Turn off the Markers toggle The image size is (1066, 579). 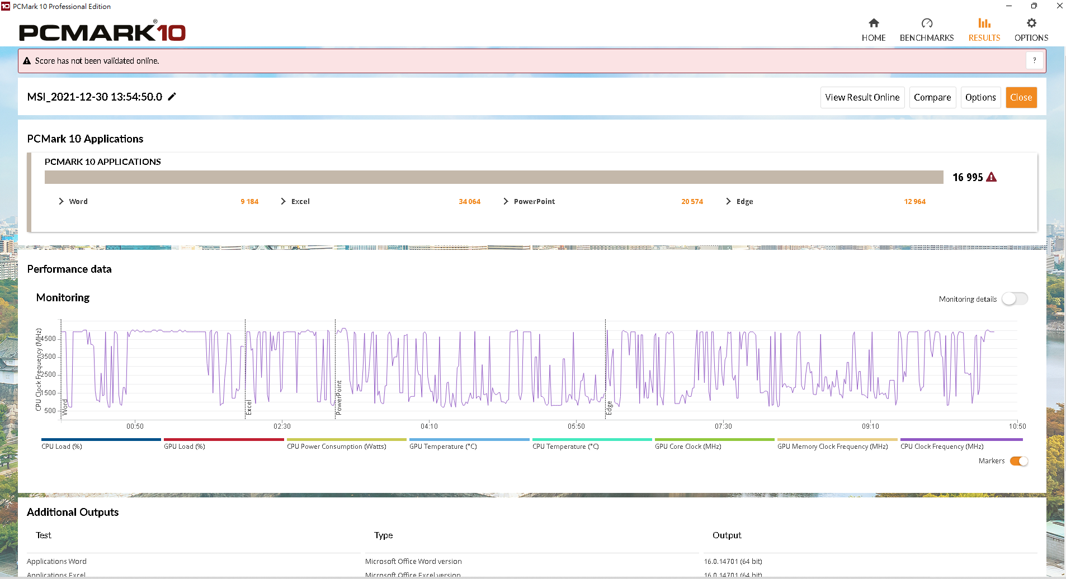click(1019, 461)
